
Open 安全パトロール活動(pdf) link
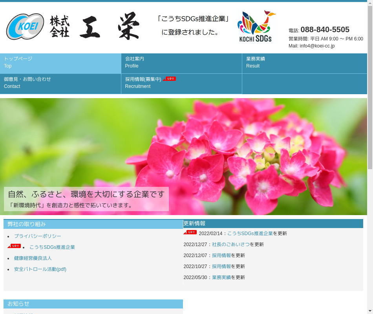(40, 269)
